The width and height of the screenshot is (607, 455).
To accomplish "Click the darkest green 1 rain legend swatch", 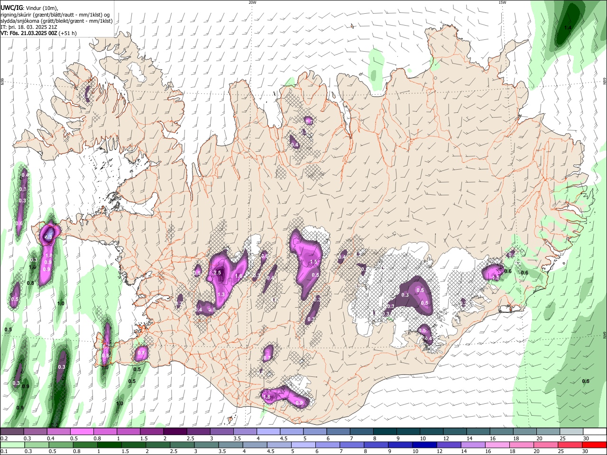I will click(x=109, y=445).
